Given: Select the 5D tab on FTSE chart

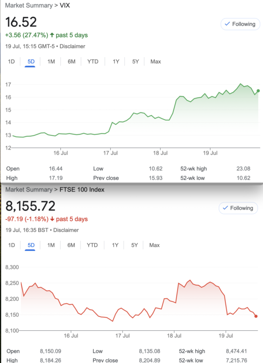Looking at the screenshot, I should (x=31, y=245).
